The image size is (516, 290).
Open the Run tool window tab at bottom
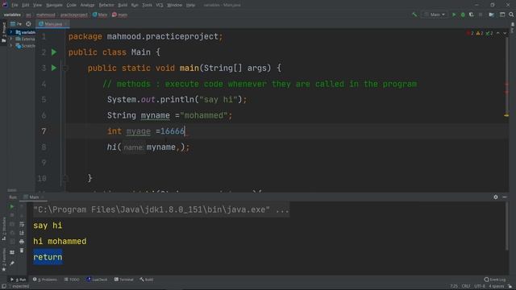(x=18, y=280)
